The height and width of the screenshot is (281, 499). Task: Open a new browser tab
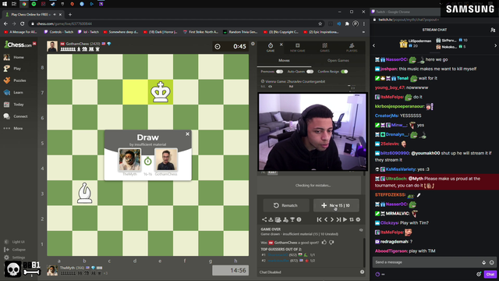(x=70, y=14)
